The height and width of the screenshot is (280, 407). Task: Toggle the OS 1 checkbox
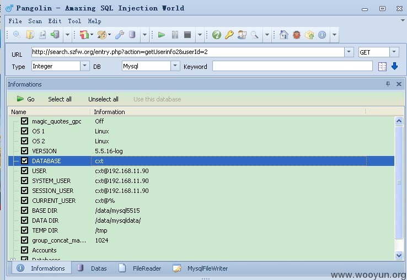coord(24,131)
